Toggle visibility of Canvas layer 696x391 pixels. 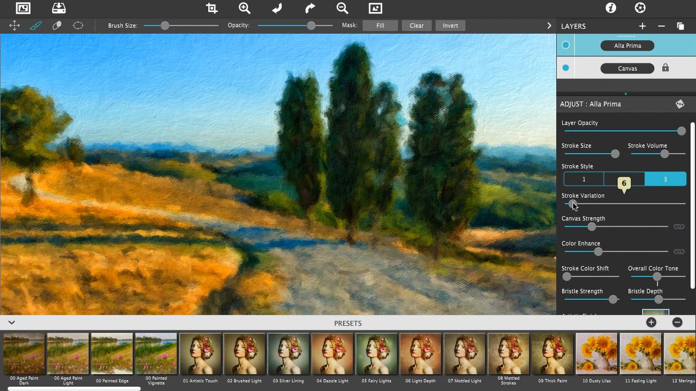pos(565,68)
